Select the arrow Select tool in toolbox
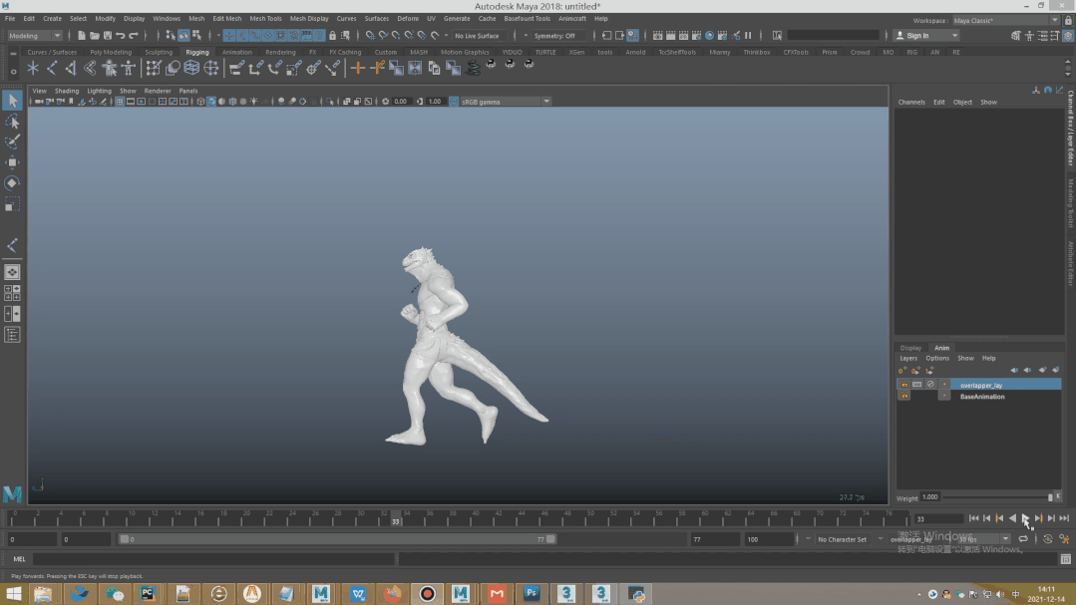1076x605 pixels. click(x=12, y=101)
